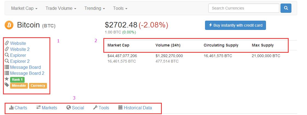Click the $2702.48 price text
This screenshot has width=307, height=115.
pyautogui.click(x=121, y=25)
